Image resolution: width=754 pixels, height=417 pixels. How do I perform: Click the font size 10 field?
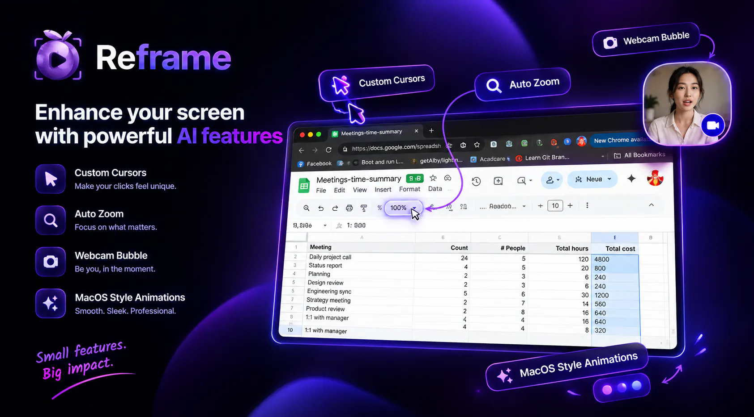tap(555, 205)
